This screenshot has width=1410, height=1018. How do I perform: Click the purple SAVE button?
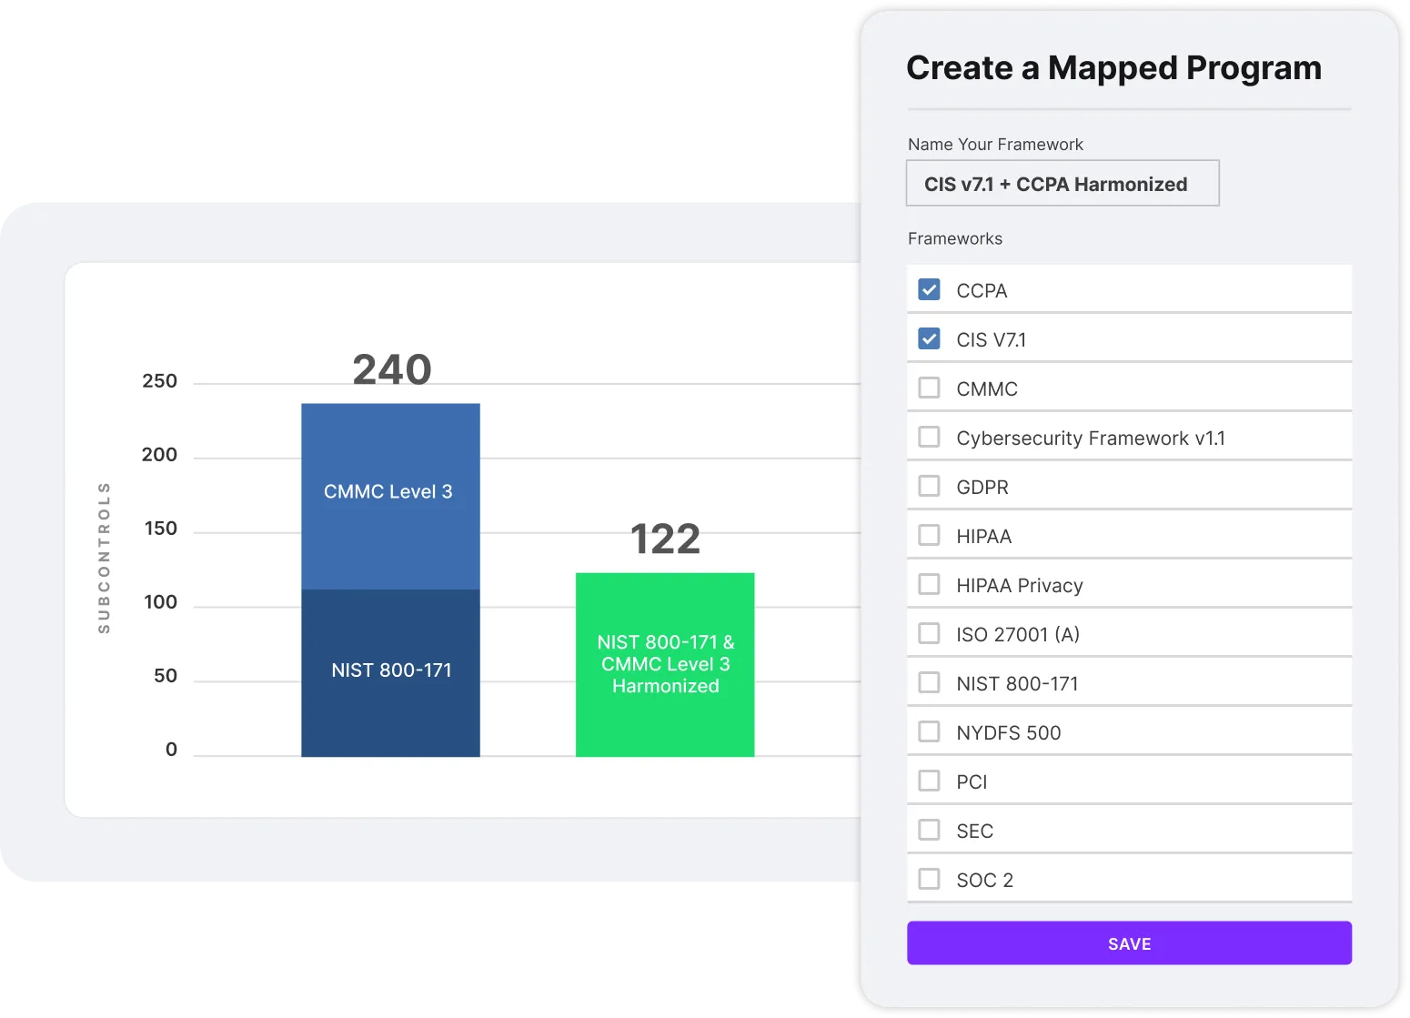[x=1129, y=943]
